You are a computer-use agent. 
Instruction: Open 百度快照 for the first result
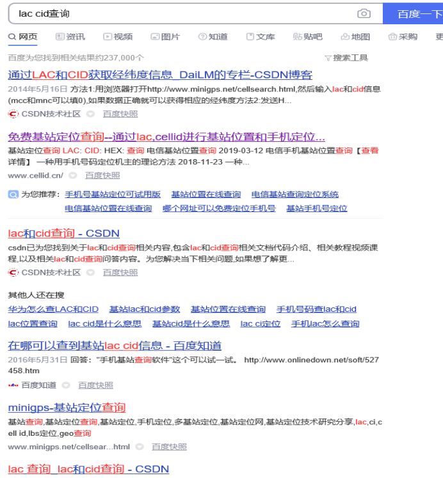(120, 114)
